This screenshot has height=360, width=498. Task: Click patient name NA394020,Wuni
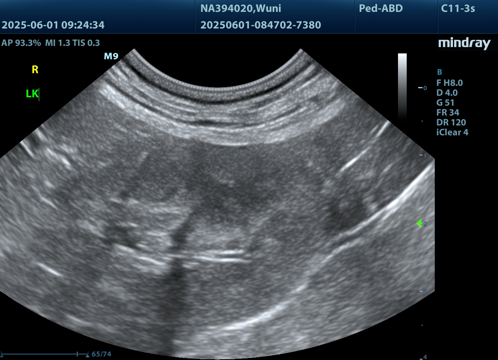tap(241, 8)
